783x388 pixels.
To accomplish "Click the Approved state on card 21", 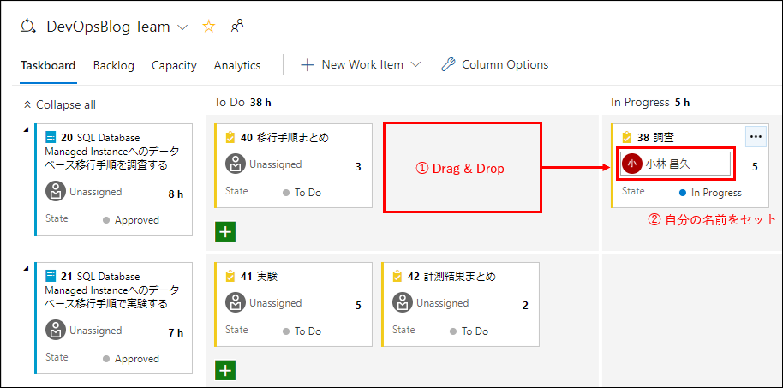I will 131,359.
